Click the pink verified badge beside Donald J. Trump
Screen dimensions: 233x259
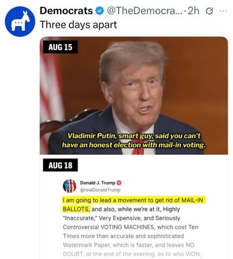pos(119,183)
